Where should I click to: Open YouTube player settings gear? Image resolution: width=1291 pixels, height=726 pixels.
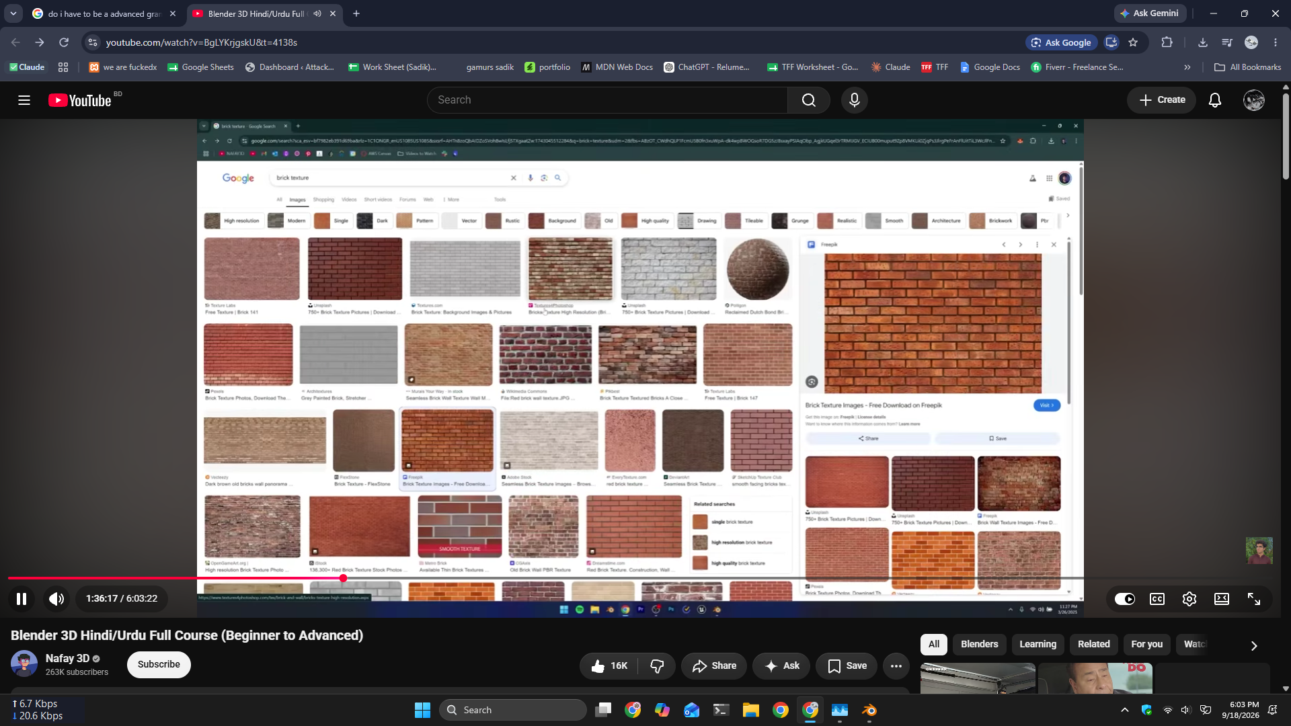[1189, 598]
